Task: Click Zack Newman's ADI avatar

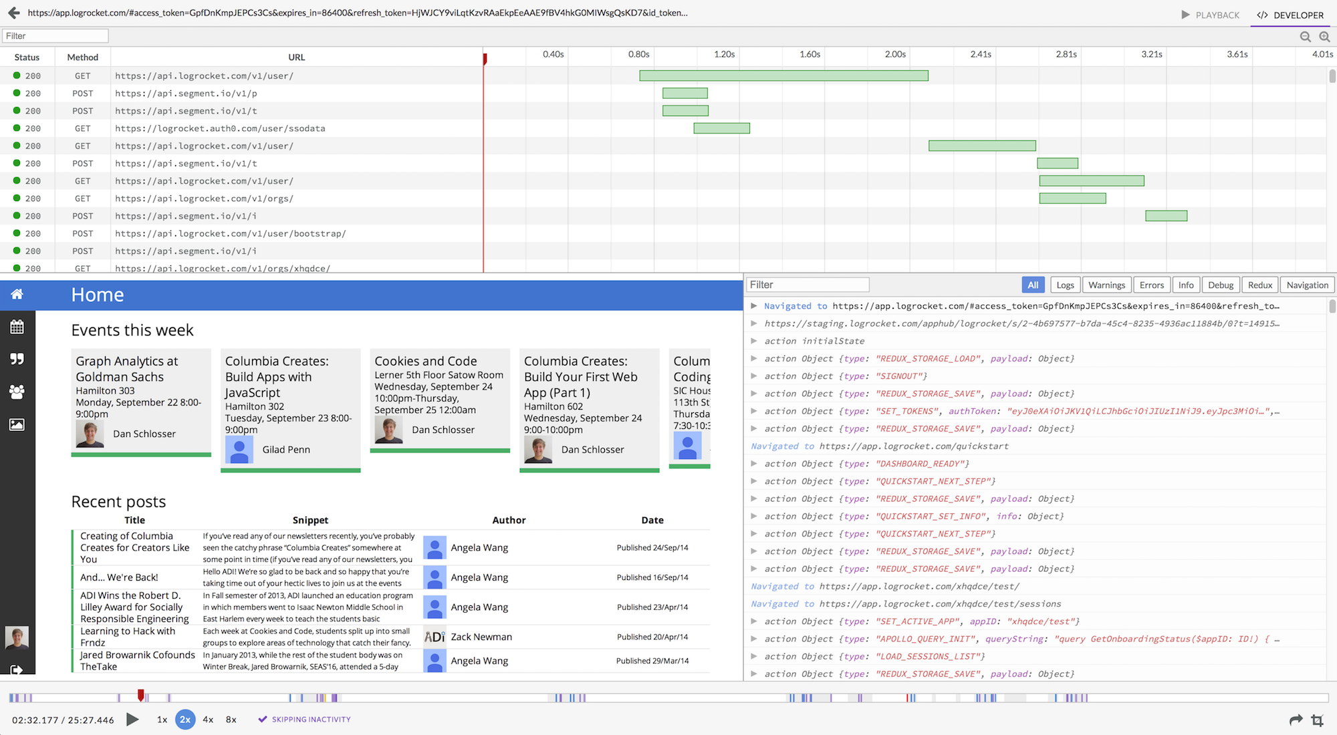Action: (435, 637)
